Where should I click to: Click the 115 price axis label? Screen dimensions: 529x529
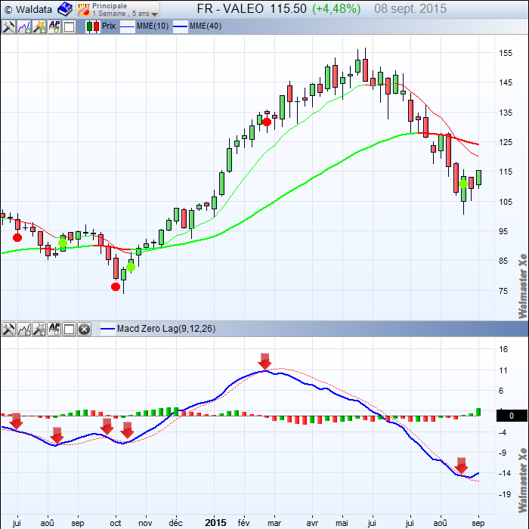(505, 172)
